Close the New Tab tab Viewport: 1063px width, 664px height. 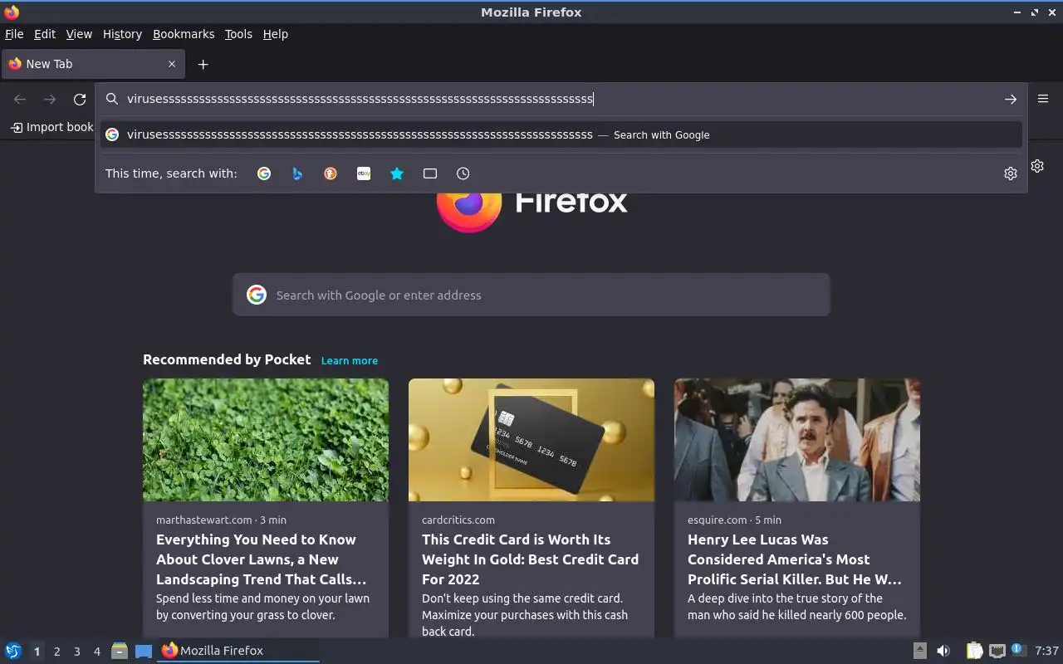[172, 64]
